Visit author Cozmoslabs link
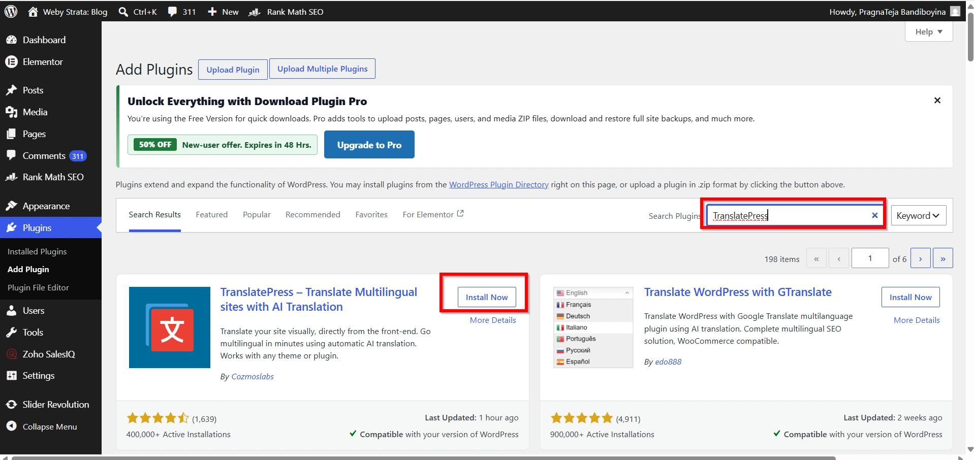Screen dimensions: 974x460 tap(253, 377)
